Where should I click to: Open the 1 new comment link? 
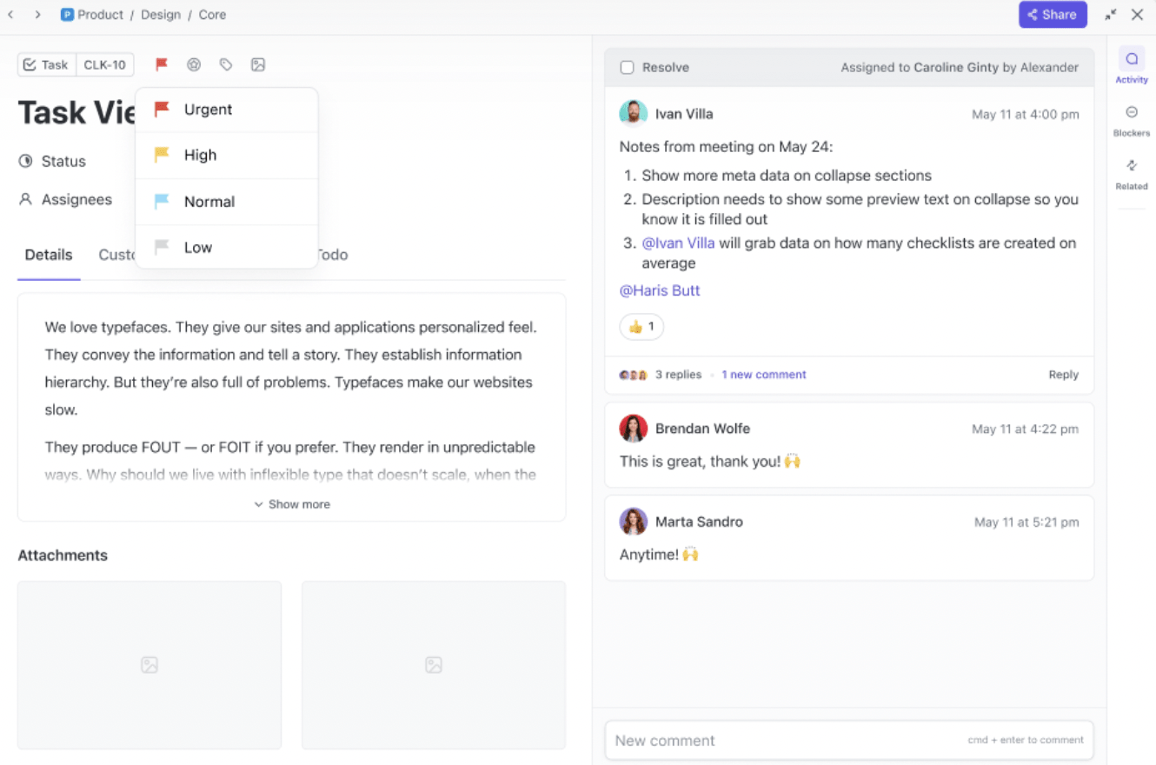[763, 375]
